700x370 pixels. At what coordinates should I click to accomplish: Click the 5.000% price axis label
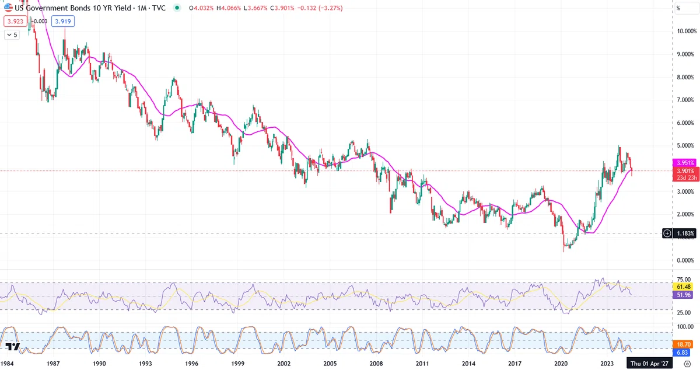tap(686, 146)
